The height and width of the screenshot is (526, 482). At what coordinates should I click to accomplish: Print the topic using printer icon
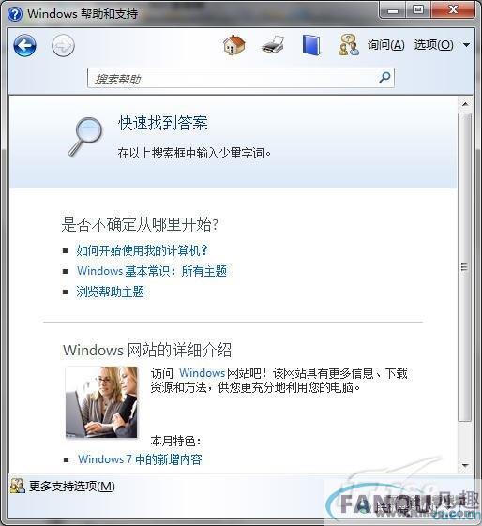pyautogui.click(x=273, y=45)
